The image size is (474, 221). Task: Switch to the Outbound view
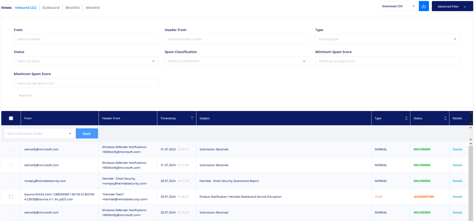click(51, 8)
